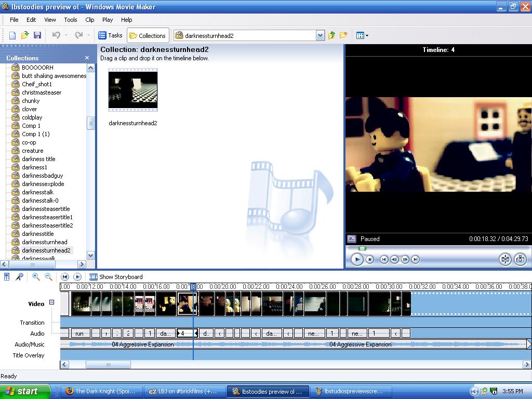Zoom in on the timeline
This screenshot has height=399, width=532.
coord(36,276)
